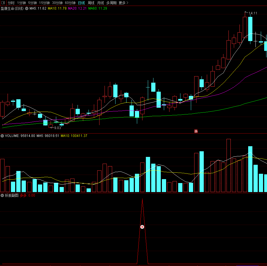
Task: Click the 14.11 high price annotation
Action: pos(253,13)
